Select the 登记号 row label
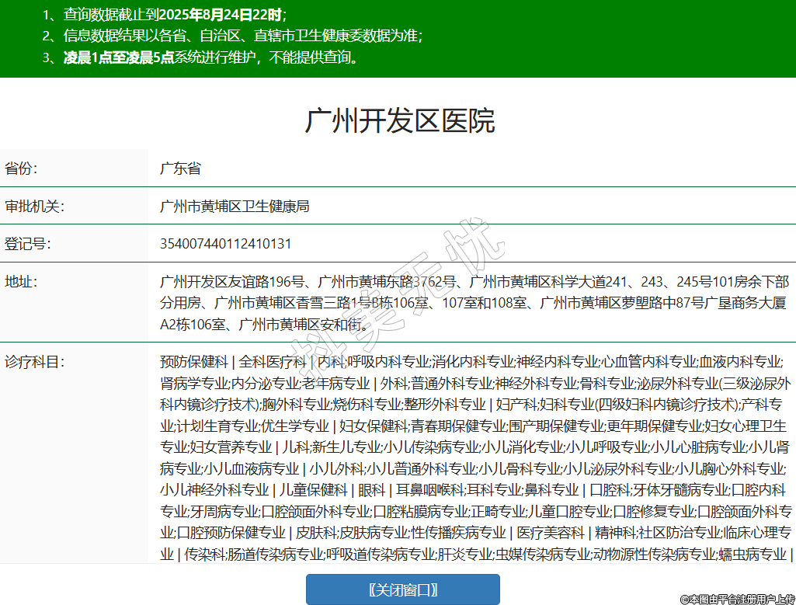Screen dimensions: 796x605 (28, 244)
